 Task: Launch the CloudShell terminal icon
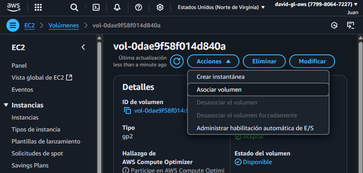click(96, 7)
